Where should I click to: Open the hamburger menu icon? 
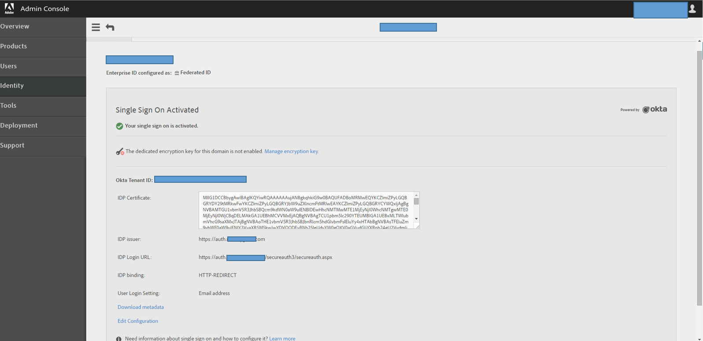click(x=96, y=27)
